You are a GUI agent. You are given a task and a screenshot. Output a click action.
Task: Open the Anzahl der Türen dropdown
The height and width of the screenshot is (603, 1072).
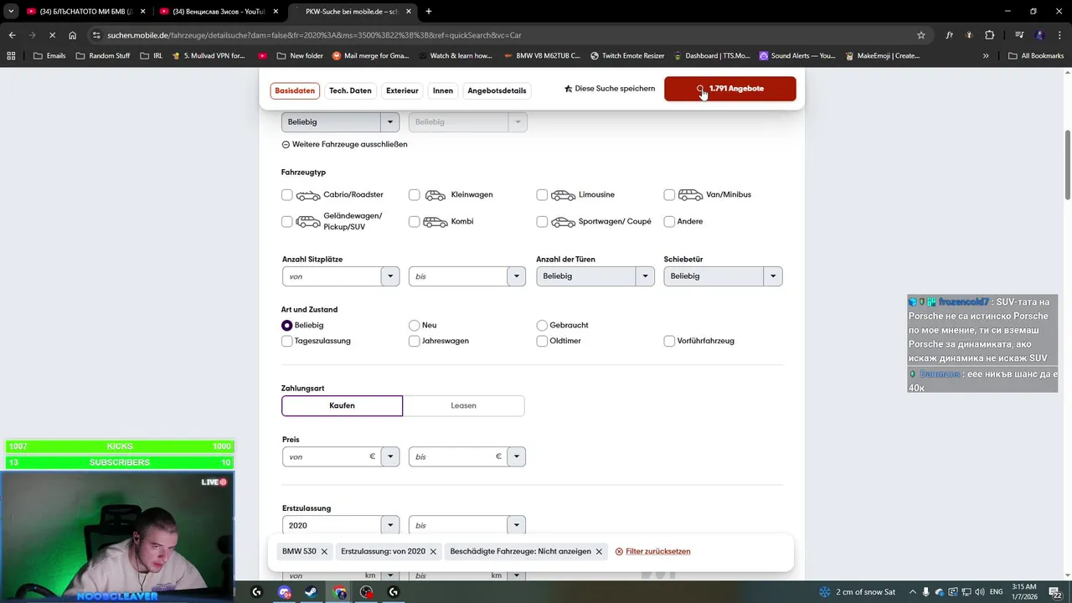click(x=595, y=276)
